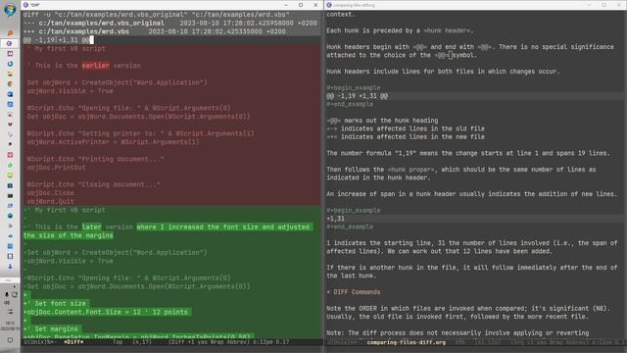This screenshot has height=353, width=627.
Task: Click added line "+' Set margins"
Action: (x=51, y=329)
